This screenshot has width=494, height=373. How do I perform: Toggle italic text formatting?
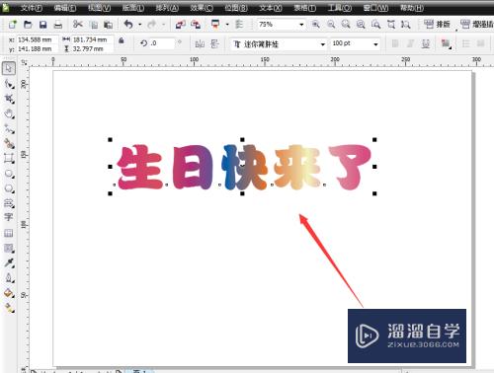(x=410, y=43)
